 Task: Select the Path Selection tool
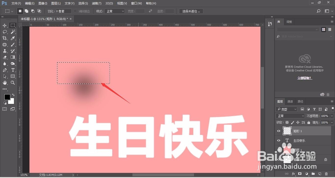pos(4,76)
